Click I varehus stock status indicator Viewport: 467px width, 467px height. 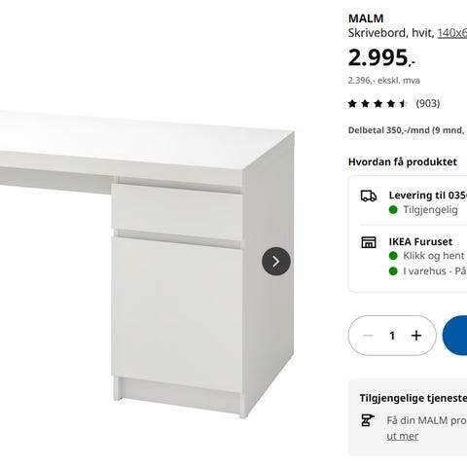tap(393, 271)
